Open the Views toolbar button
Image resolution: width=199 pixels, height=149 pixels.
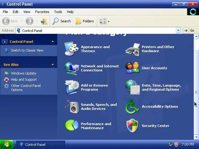click(x=103, y=21)
